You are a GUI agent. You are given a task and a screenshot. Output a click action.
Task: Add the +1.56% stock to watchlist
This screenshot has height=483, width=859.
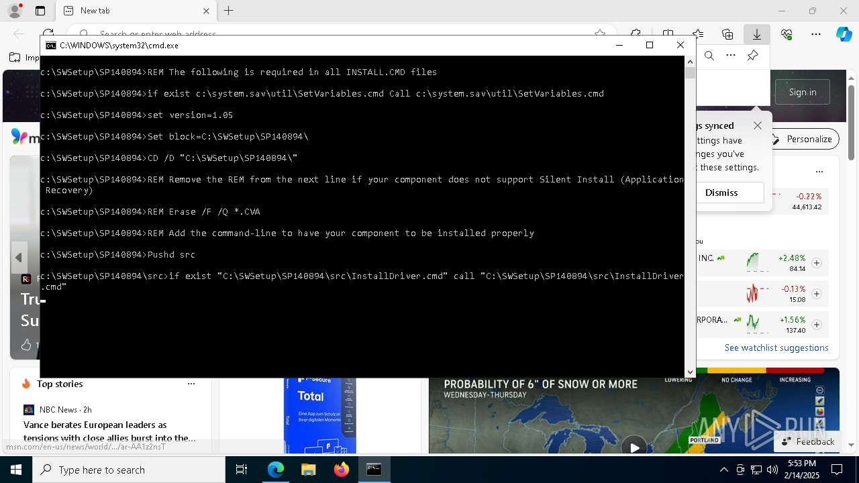pyautogui.click(x=817, y=325)
